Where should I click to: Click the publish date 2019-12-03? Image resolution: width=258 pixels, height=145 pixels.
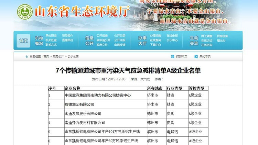pyautogui.click(x=117, y=79)
